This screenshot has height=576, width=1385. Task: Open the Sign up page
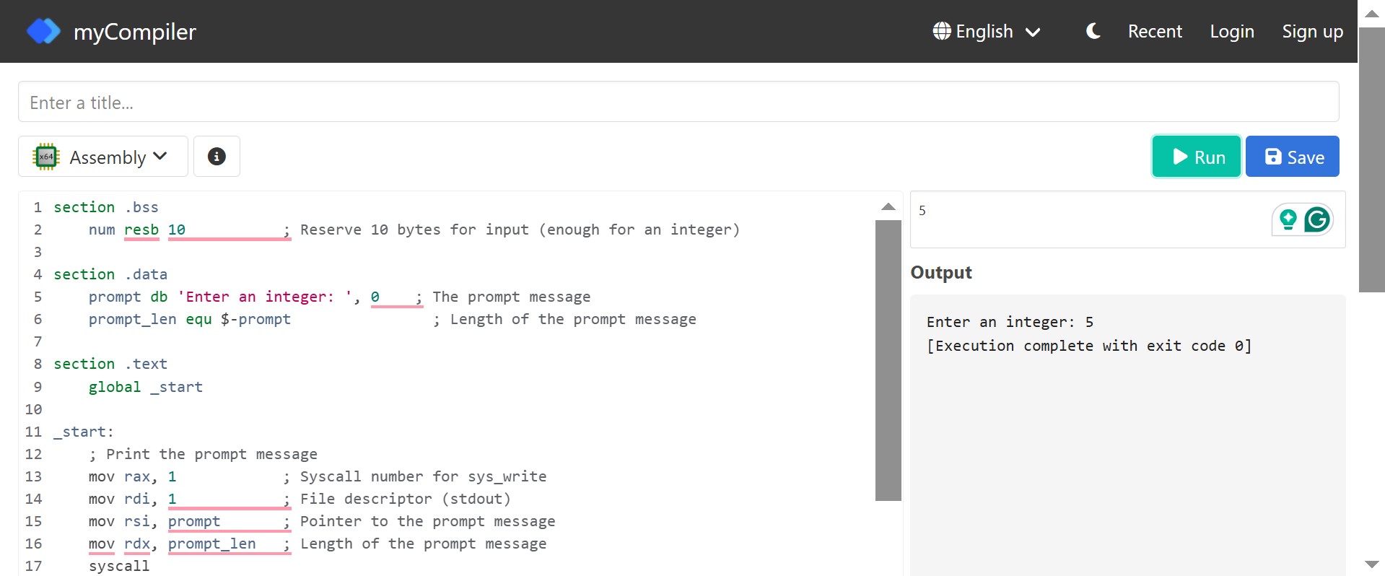pyautogui.click(x=1312, y=32)
